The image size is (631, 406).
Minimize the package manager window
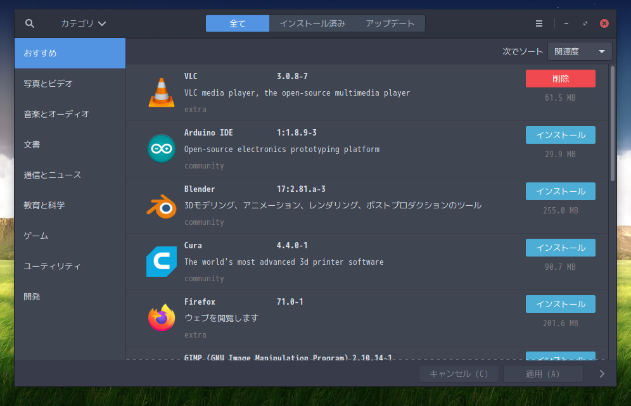click(566, 23)
